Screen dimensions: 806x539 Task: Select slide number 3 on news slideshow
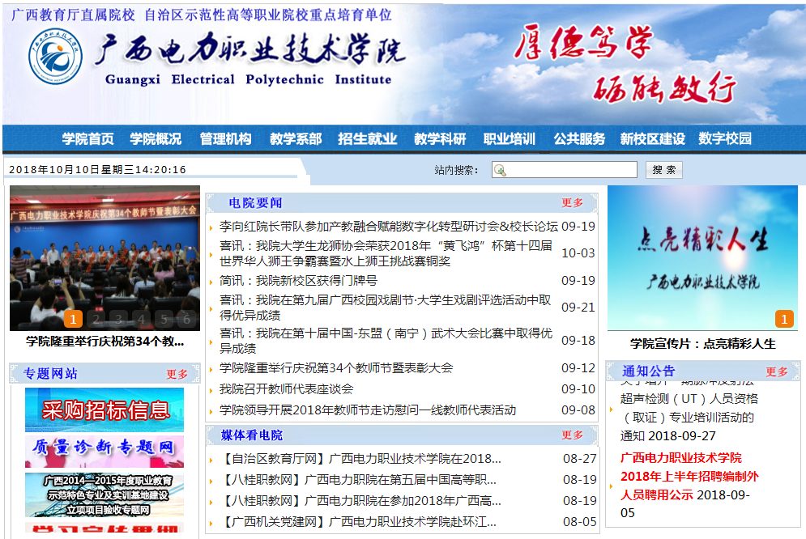click(x=119, y=320)
